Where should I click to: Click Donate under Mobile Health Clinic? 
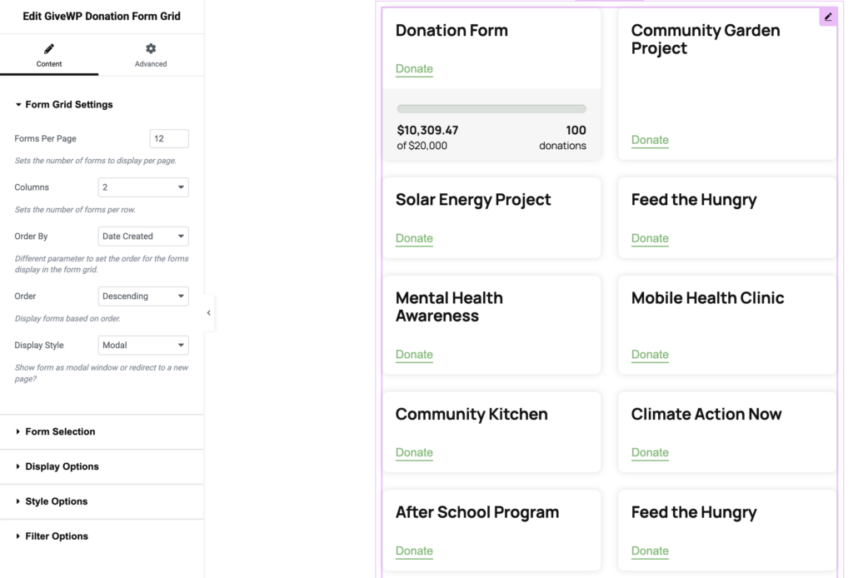pos(650,355)
